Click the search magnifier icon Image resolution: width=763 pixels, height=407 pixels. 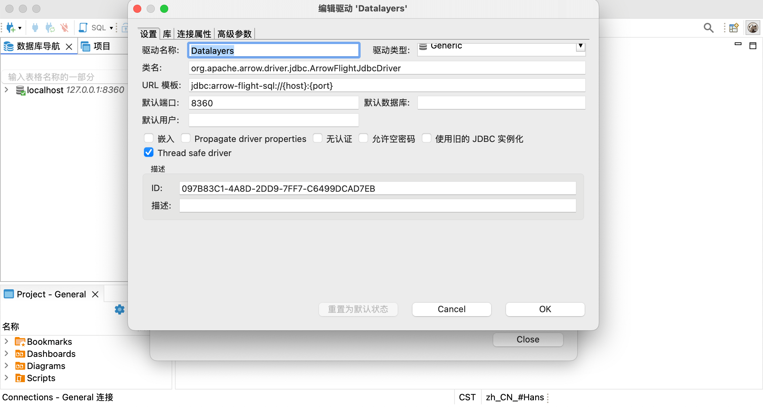[x=708, y=28]
